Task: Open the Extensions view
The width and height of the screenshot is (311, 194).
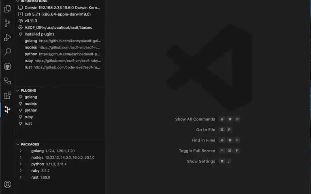Action: point(7,95)
